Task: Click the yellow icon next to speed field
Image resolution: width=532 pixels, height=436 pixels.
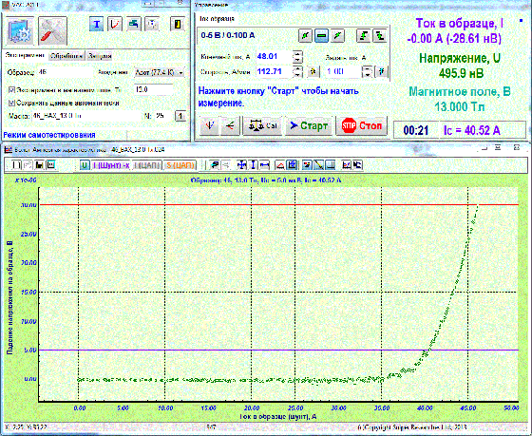Action: pyautogui.click(x=313, y=71)
